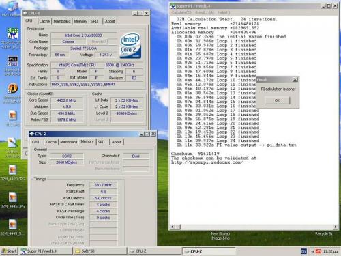This screenshot has width=341, height=256.
Task: Click OK in the Finish dialog
Action: pyautogui.click(x=277, y=100)
